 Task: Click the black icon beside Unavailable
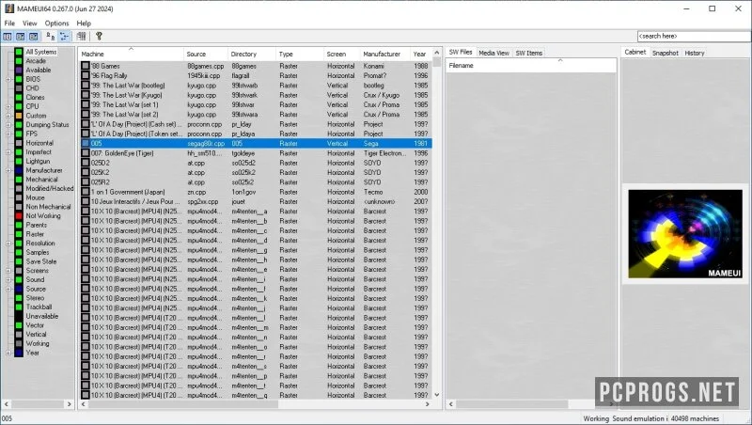click(19, 316)
